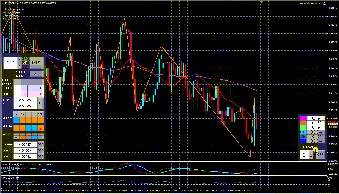Toggle the CENTER line OFF button
This screenshot has width=339, height=194.
click(40, 144)
